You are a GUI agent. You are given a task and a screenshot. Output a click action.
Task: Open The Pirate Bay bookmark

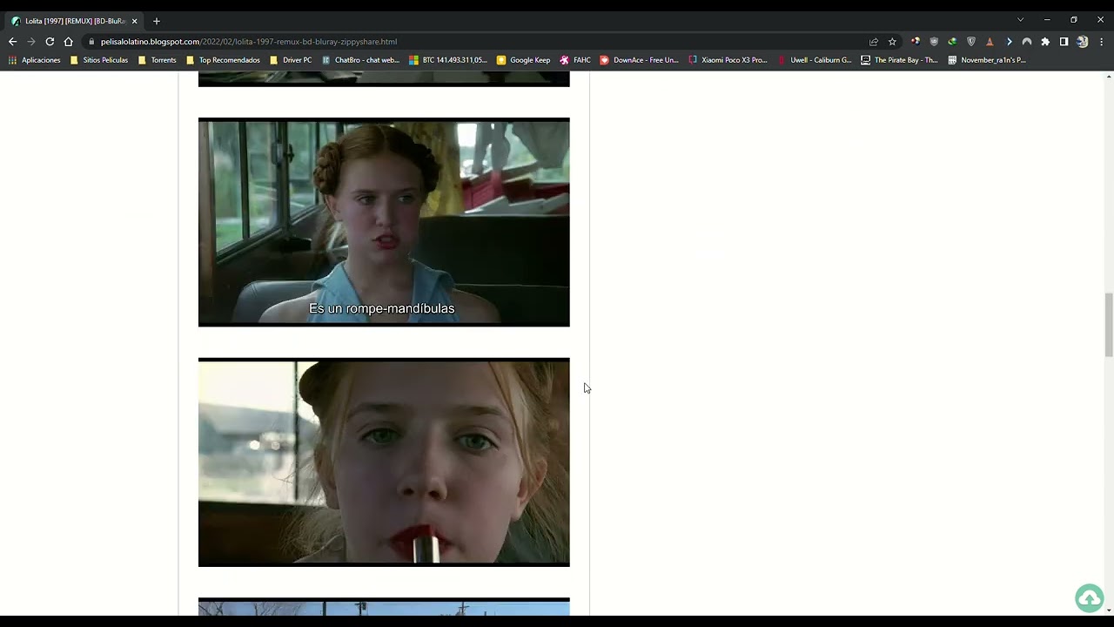[899, 60]
